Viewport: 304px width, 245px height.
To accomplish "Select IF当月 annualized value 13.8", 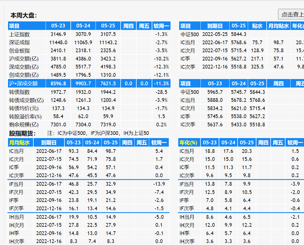I will coord(210,184).
